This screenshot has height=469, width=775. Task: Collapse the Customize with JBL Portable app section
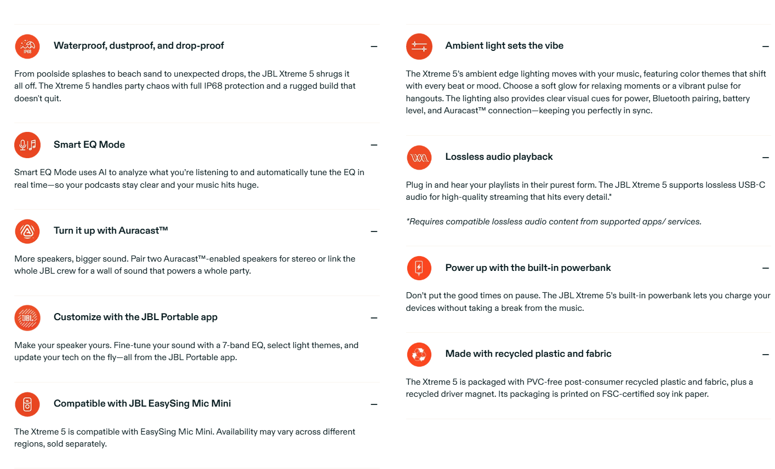[x=374, y=318]
